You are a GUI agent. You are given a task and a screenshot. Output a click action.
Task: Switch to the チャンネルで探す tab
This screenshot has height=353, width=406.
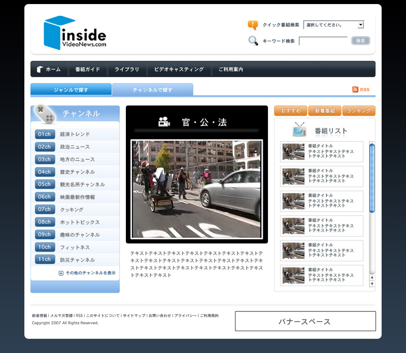point(152,90)
